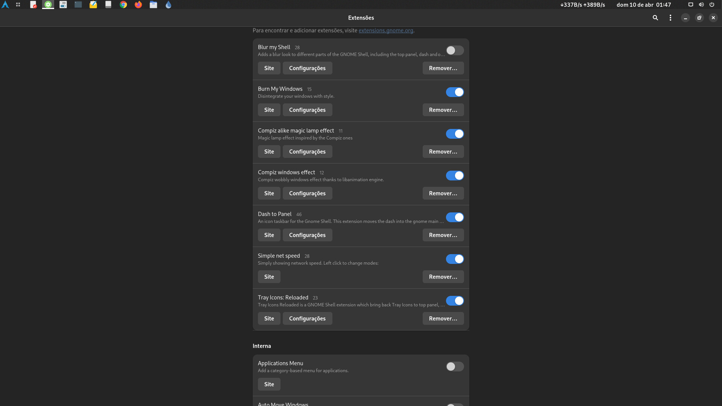The height and width of the screenshot is (406, 722).
Task: Open Configurações for Blur my Shell
Action: click(x=308, y=68)
